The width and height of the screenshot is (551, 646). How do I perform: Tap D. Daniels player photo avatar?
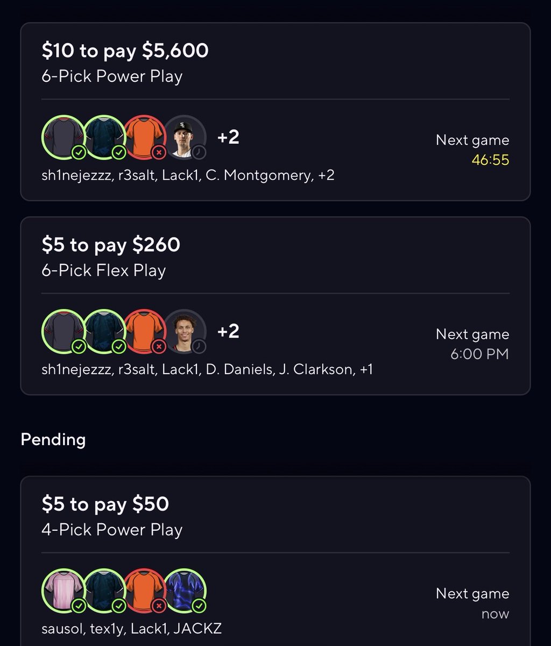(185, 331)
